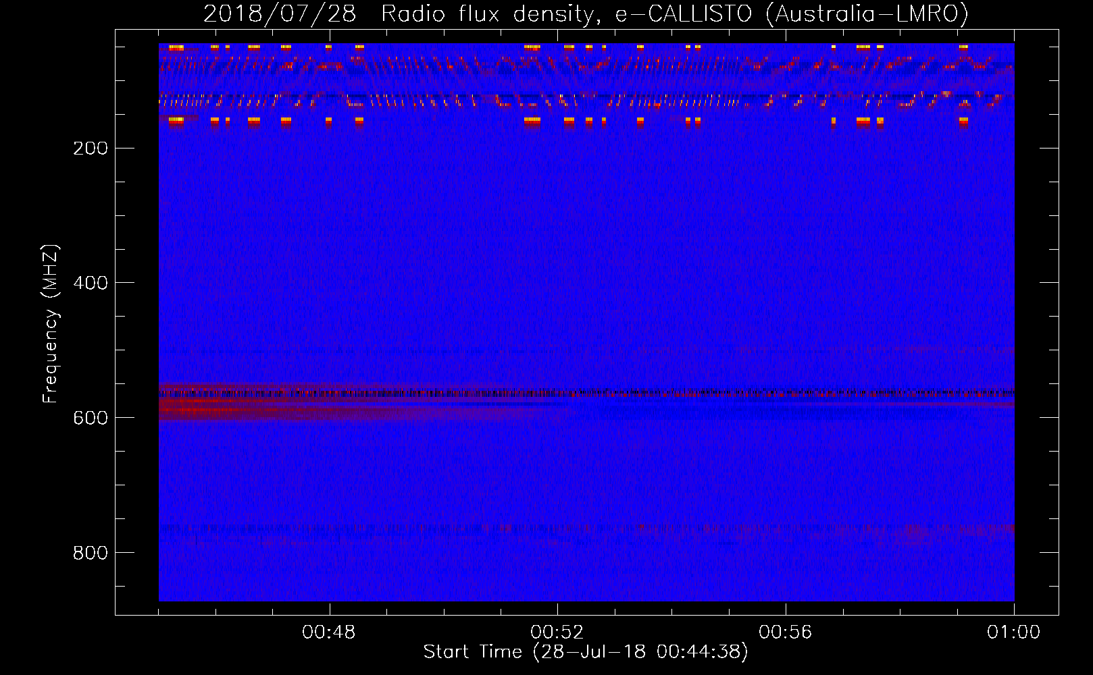The height and width of the screenshot is (675, 1093).
Task: Click the 400 MHz frequency tick label
Action: tap(91, 283)
